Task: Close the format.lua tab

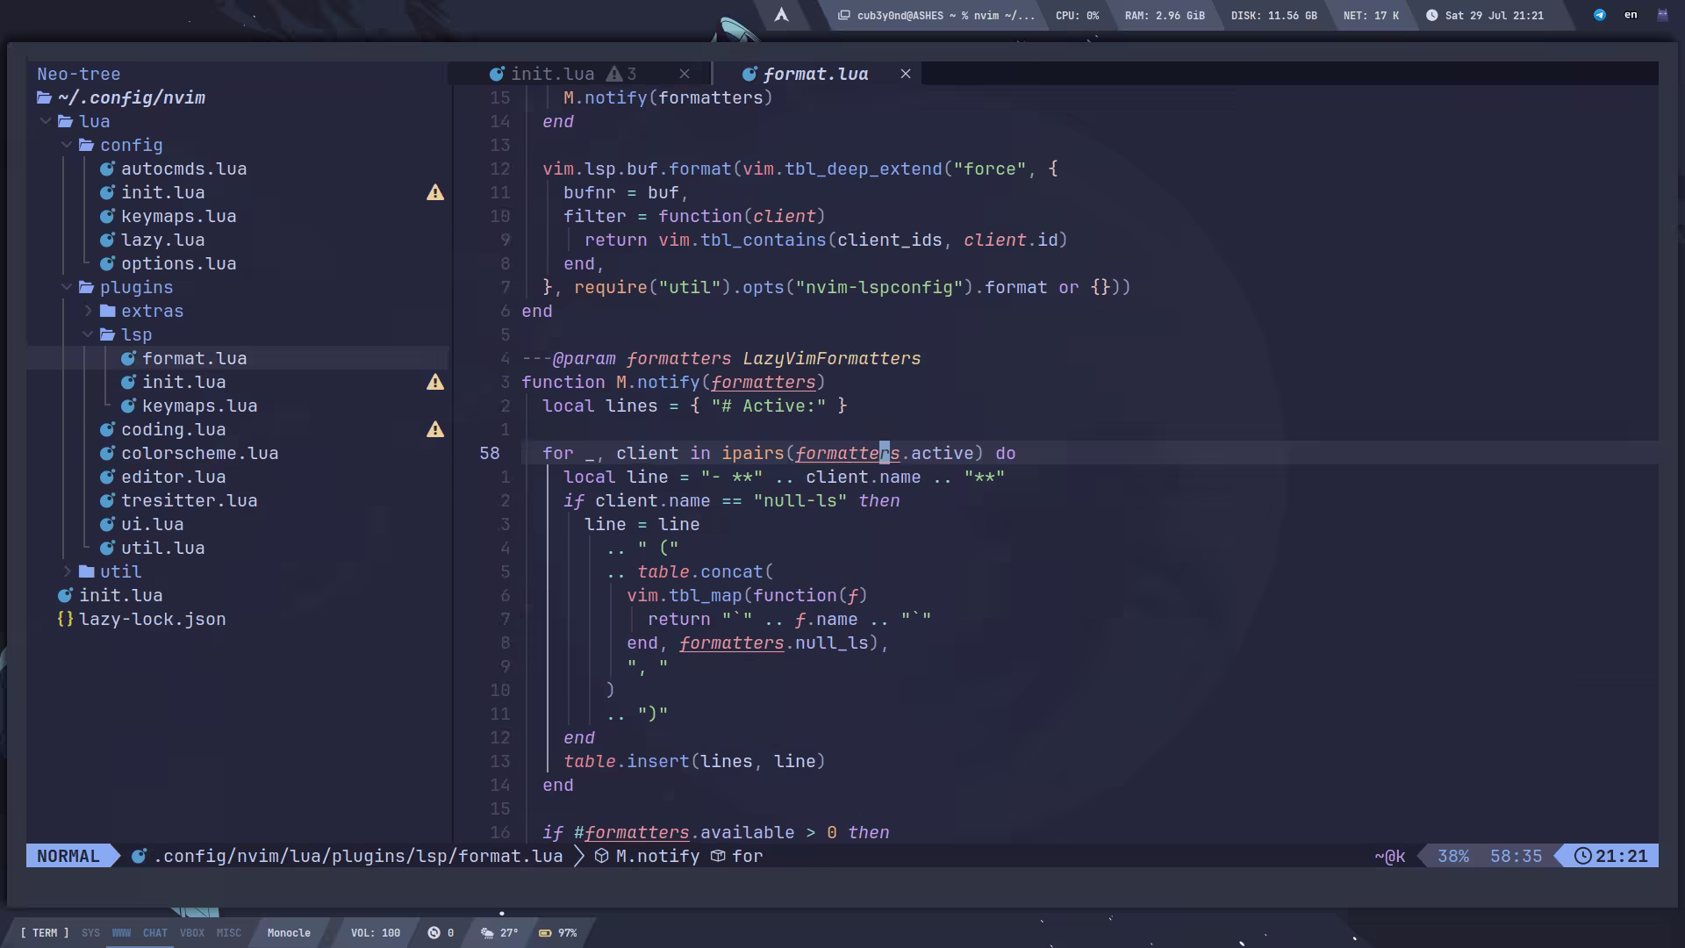Action: click(x=906, y=75)
